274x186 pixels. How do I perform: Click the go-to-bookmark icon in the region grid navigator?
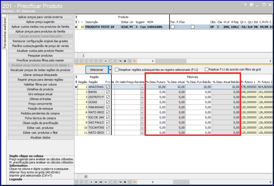point(130,182)
